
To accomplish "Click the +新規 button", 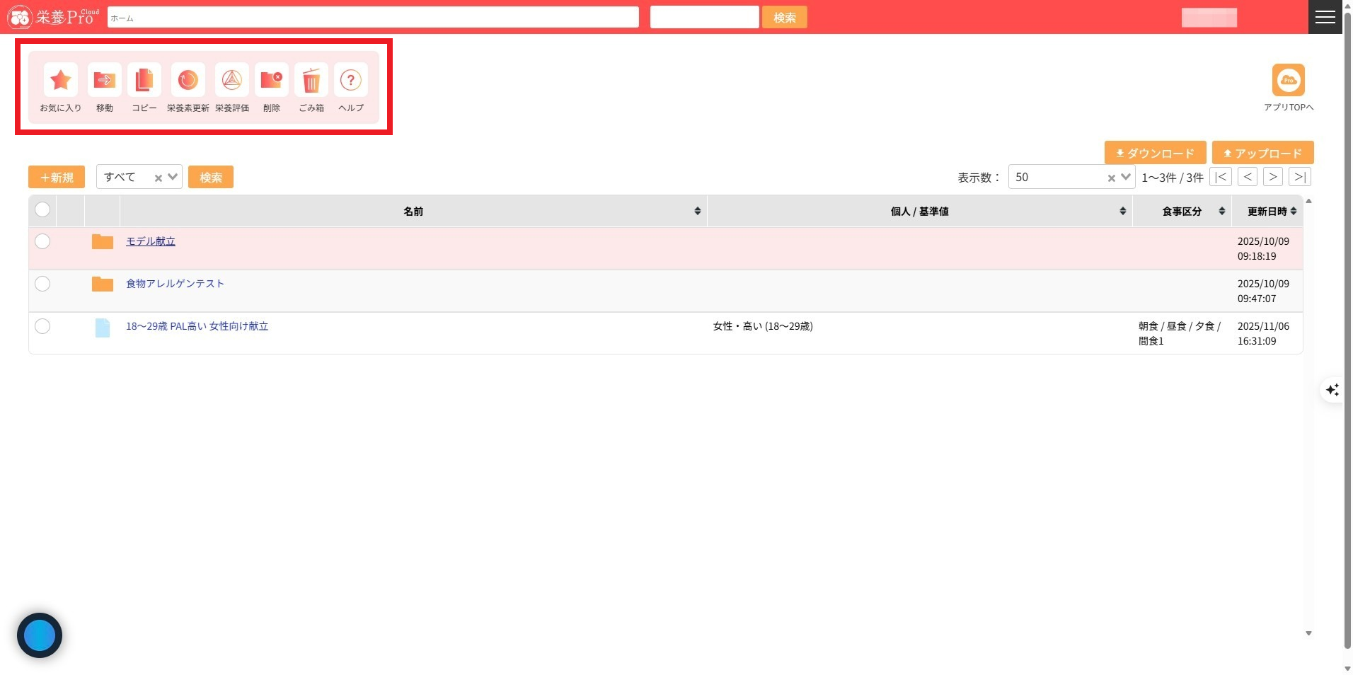I will tap(57, 177).
